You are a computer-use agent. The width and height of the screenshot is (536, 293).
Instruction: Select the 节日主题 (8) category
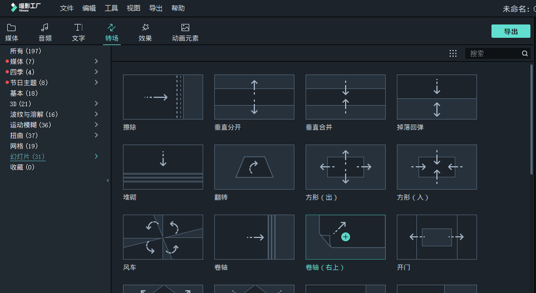29,83
